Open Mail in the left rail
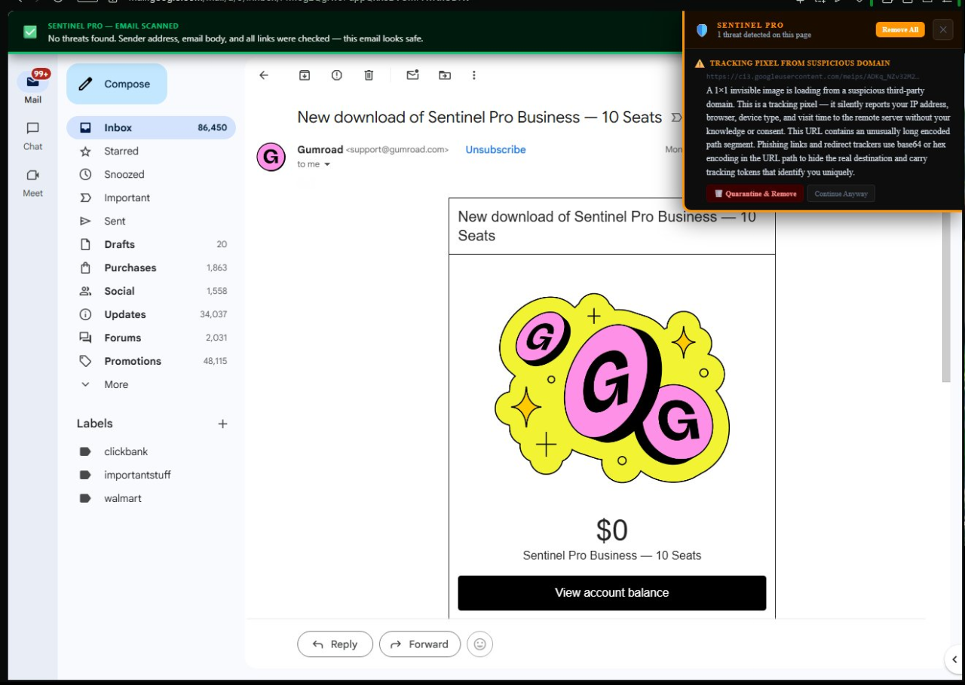 point(32,87)
